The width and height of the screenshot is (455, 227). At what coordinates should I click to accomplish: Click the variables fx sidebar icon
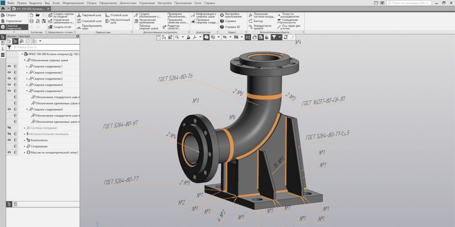point(3,49)
